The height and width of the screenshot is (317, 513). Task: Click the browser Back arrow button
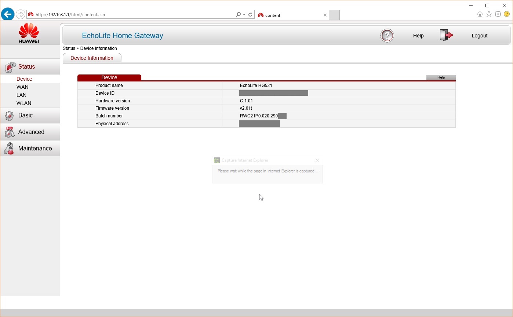[x=7, y=15]
